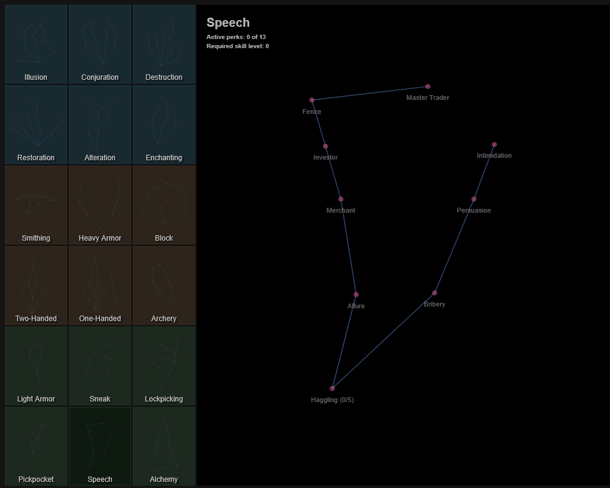Viewport: 610px width, 488px height.
Task: Open the Alchemy skill tree
Action: coord(164,447)
